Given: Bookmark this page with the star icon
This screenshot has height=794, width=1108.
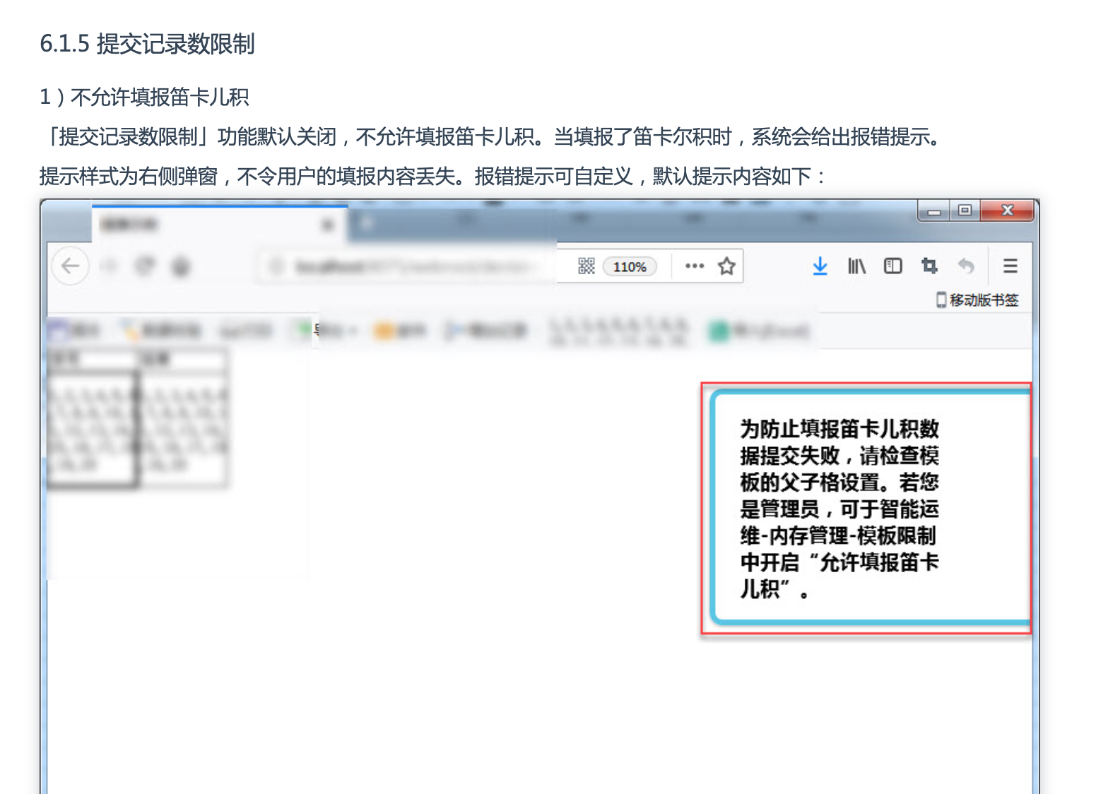Looking at the screenshot, I should coord(726,266).
